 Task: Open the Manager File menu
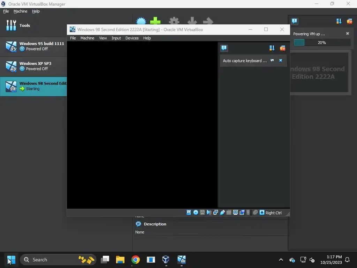[x=6, y=11]
